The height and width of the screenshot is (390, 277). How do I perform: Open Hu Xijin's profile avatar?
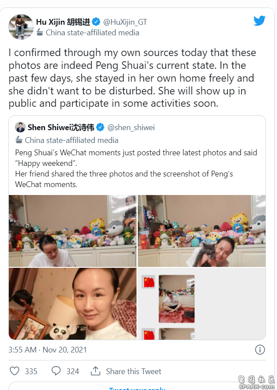coord(21,27)
